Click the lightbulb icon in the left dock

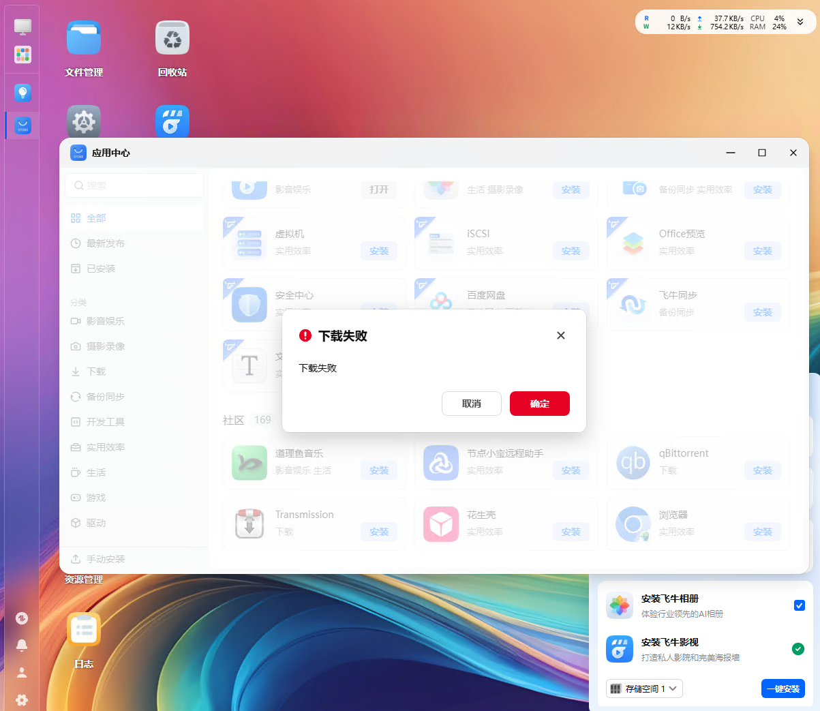[x=22, y=92]
